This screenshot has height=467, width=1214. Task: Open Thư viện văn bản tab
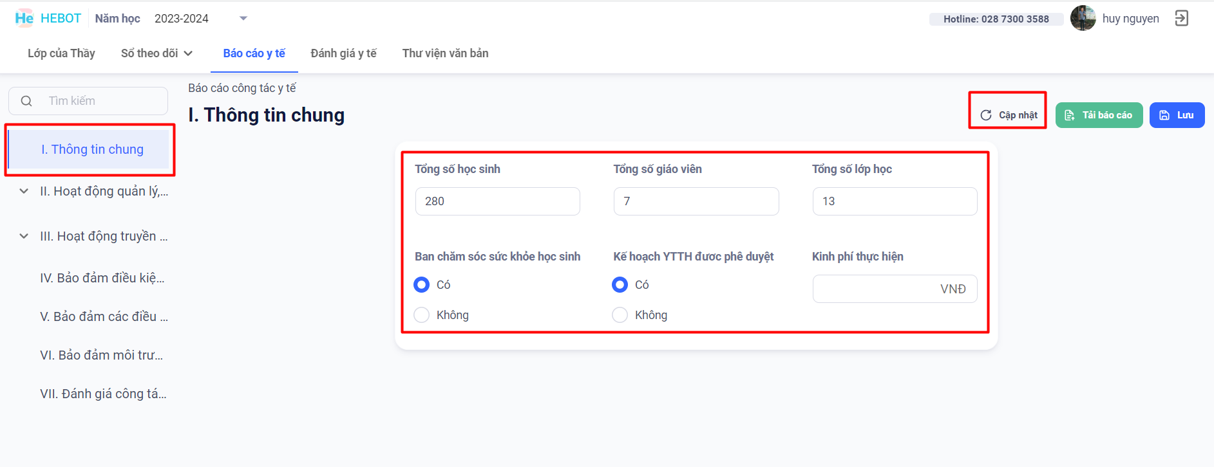pyautogui.click(x=445, y=53)
